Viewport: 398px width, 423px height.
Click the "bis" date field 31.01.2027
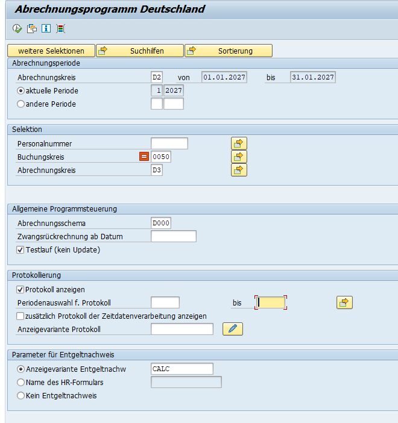pyautogui.click(x=313, y=77)
